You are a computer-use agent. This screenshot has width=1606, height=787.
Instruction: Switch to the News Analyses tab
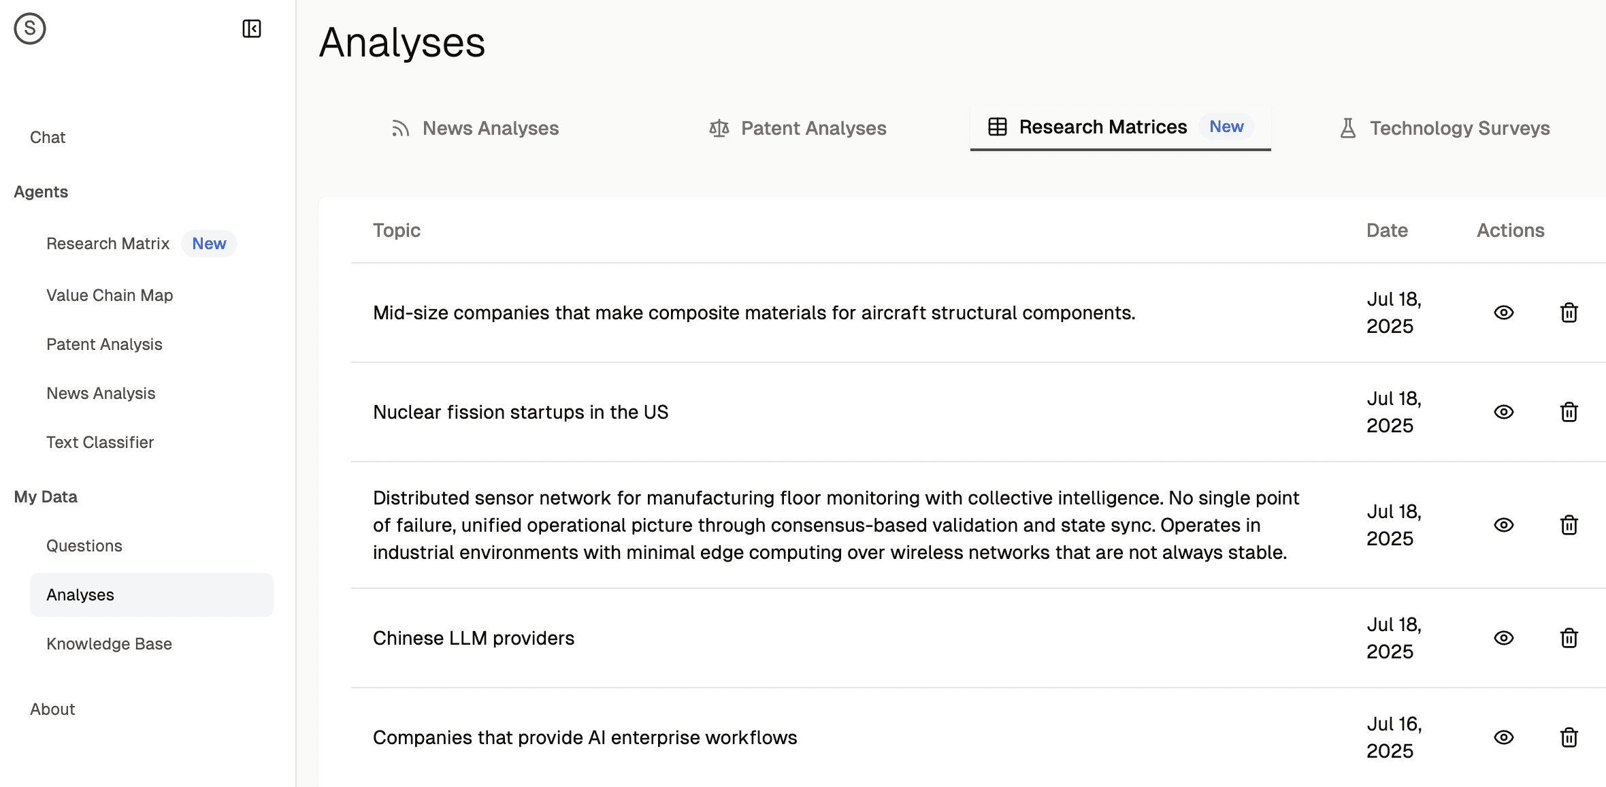pyautogui.click(x=475, y=128)
